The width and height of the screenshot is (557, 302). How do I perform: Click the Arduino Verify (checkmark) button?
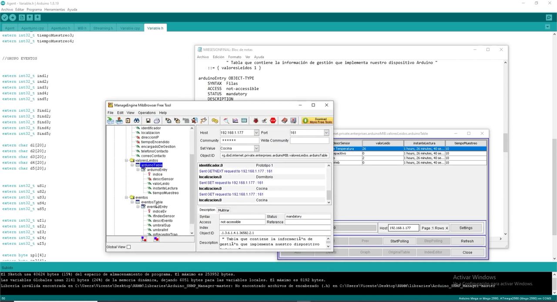click(4, 17)
